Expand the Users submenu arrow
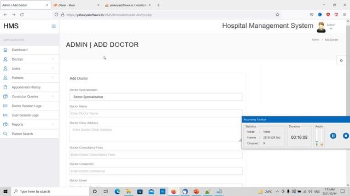The width and height of the screenshot is (350, 196). click(x=53, y=69)
